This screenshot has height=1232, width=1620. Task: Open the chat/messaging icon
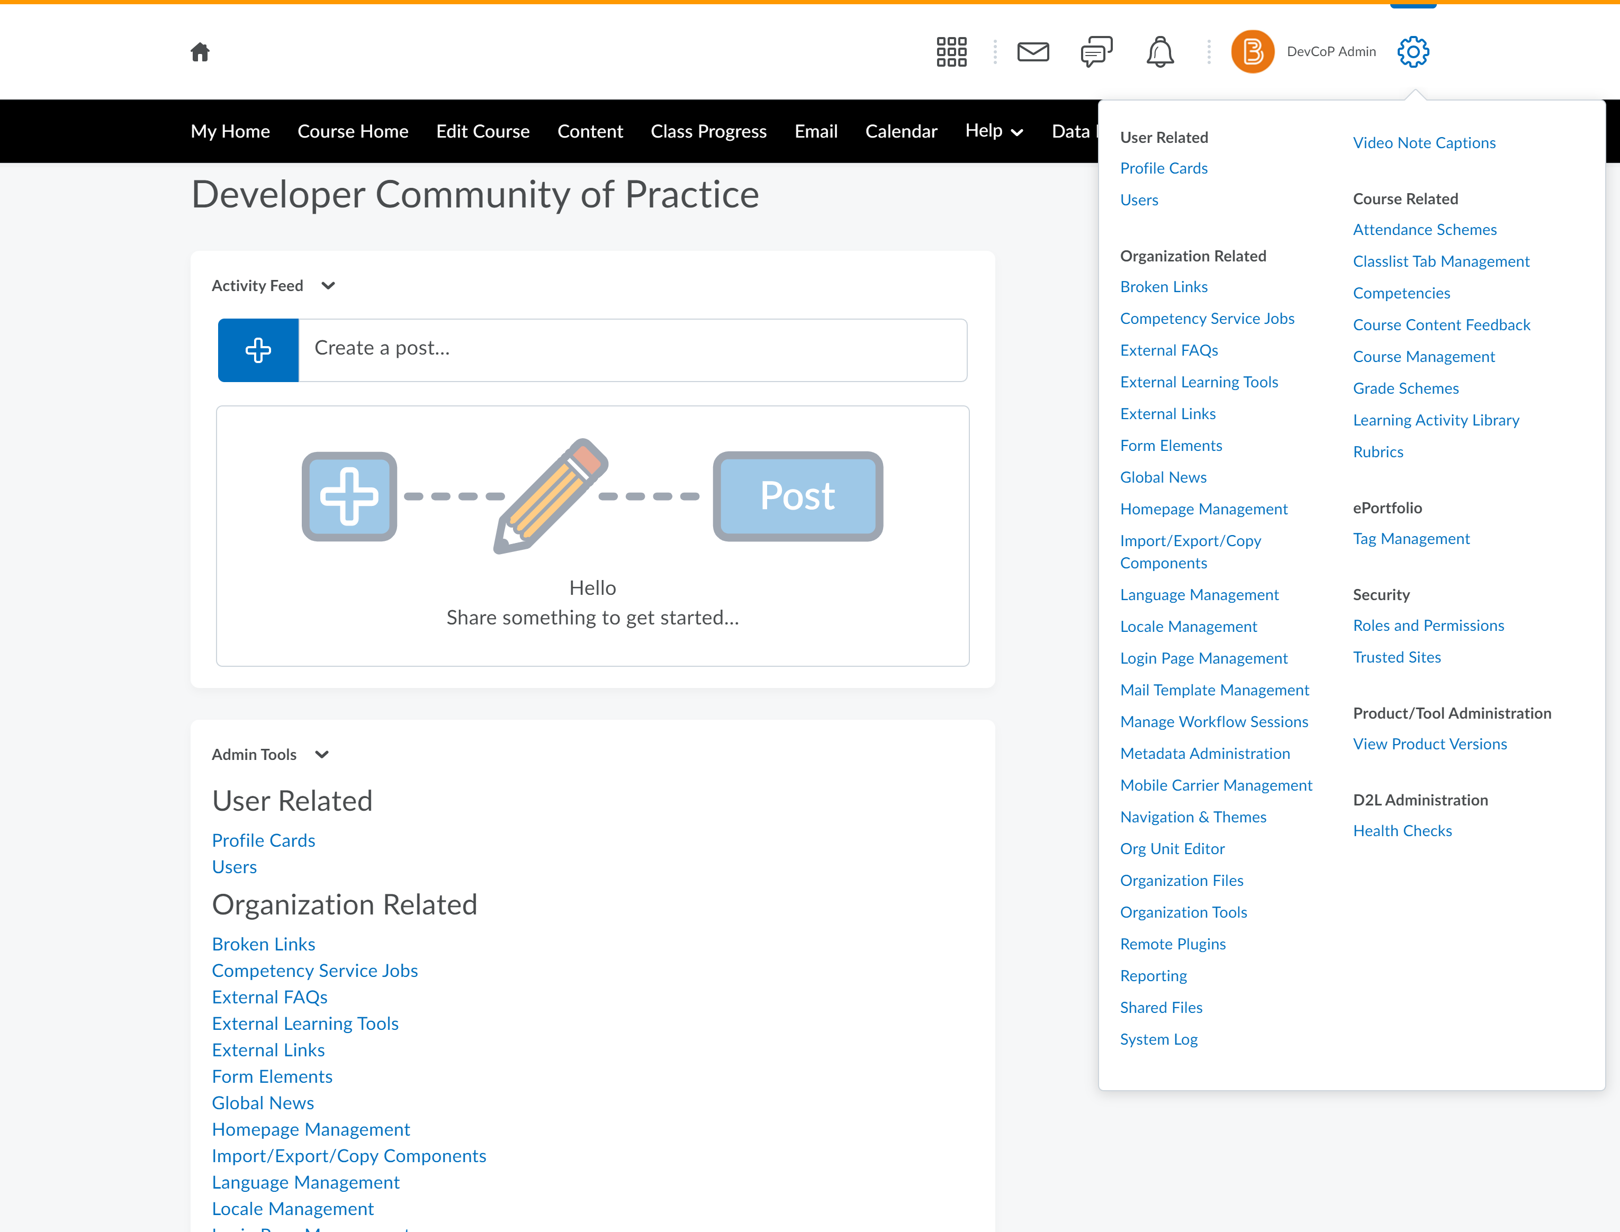pyautogui.click(x=1094, y=52)
